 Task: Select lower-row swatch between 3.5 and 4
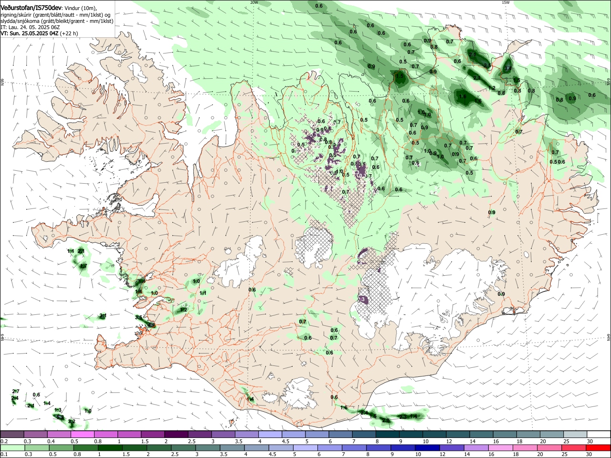coord(232,448)
